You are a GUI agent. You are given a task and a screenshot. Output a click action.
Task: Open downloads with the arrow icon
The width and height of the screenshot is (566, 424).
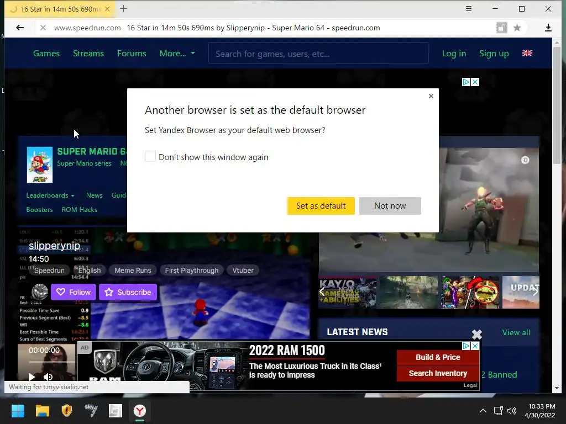[548, 28]
